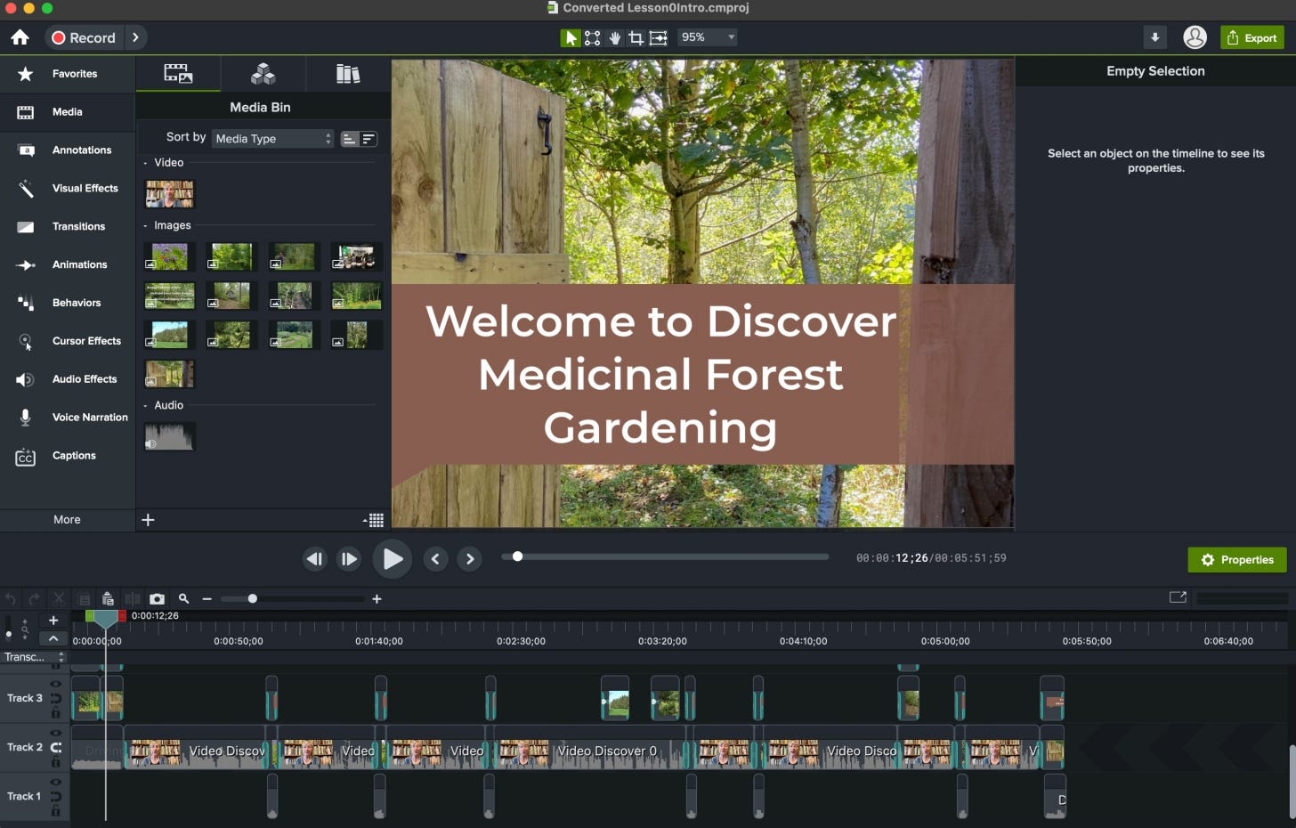This screenshot has width=1296, height=828.
Task: Click the green Export button
Action: coord(1251,37)
